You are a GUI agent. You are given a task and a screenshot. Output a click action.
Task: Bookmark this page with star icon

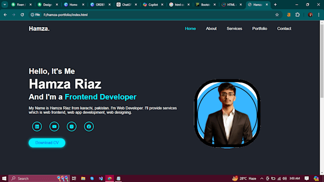(x=277, y=15)
